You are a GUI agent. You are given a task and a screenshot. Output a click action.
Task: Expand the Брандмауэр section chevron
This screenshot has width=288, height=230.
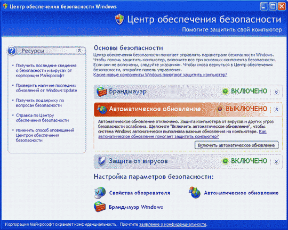(x=276, y=92)
